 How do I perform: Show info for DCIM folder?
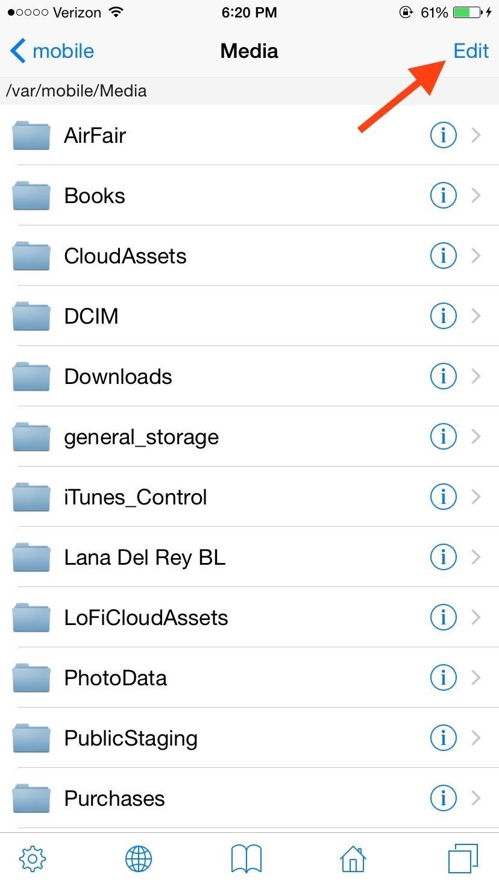click(x=444, y=316)
